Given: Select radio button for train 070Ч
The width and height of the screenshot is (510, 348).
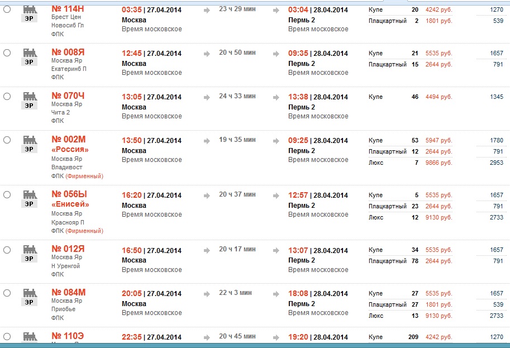Looking at the screenshot, I should (7, 97).
